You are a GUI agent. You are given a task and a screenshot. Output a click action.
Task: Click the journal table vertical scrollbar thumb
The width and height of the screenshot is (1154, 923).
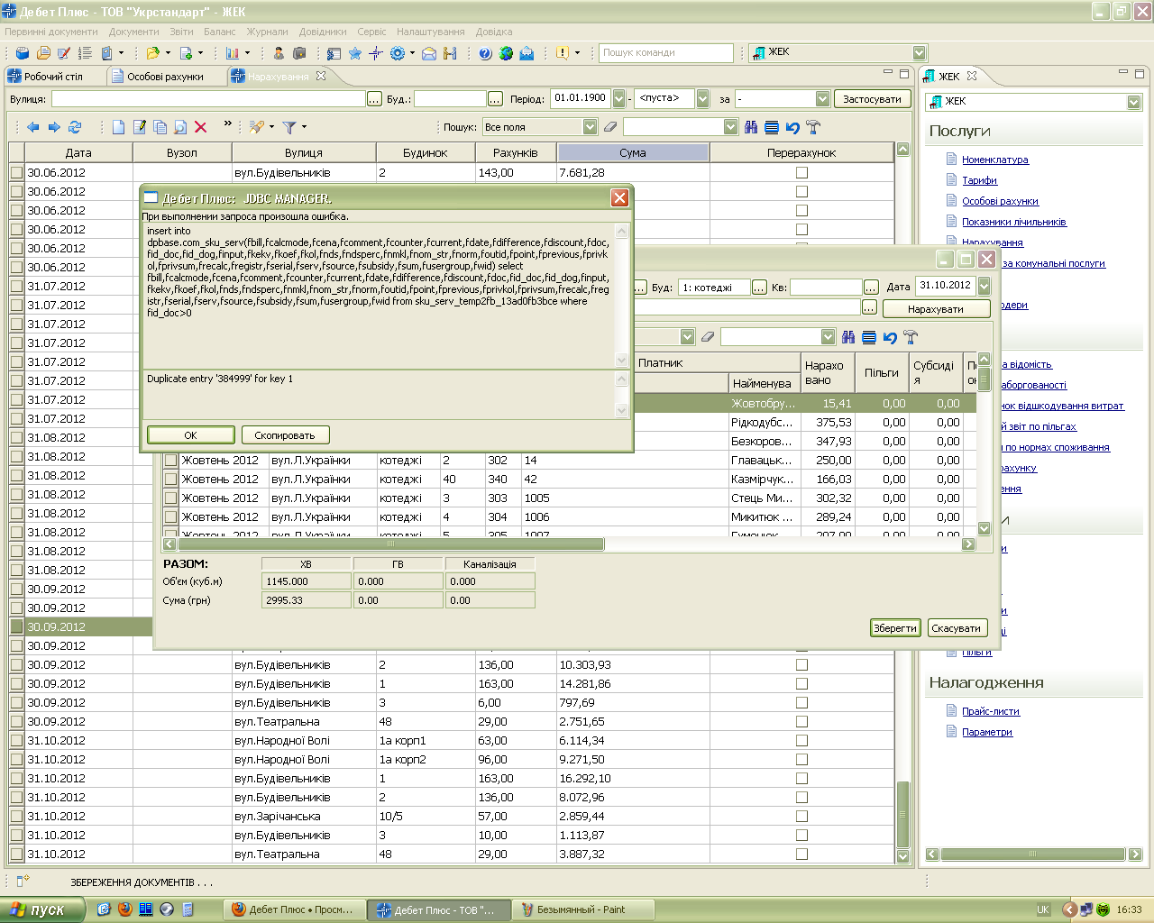[x=902, y=814]
